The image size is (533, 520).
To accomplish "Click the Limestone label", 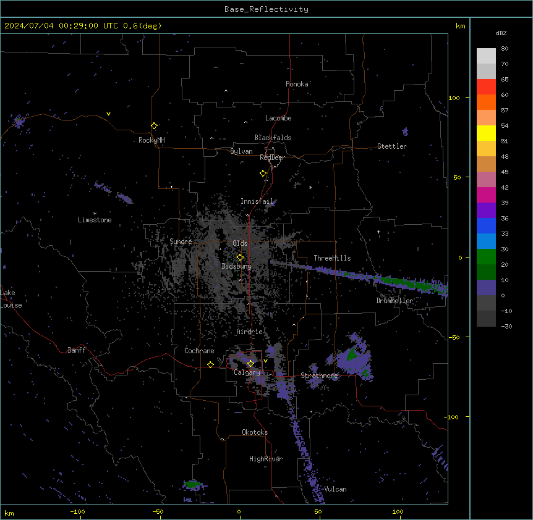I will pyautogui.click(x=95, y=220).
